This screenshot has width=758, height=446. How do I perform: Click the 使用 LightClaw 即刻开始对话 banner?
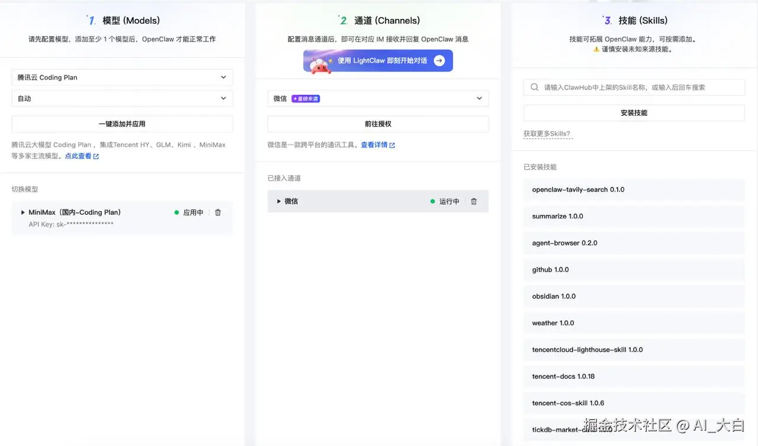click(378, 61)
